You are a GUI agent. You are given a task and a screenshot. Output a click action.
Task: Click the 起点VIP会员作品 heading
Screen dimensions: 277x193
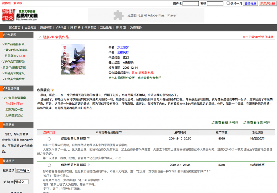pos(56,37)
